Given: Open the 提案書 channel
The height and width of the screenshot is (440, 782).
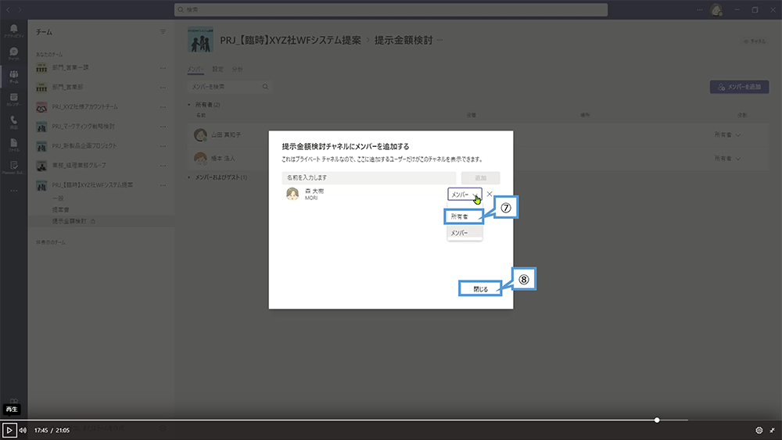Looking at the screenshot, I should (x=60, y=209).
